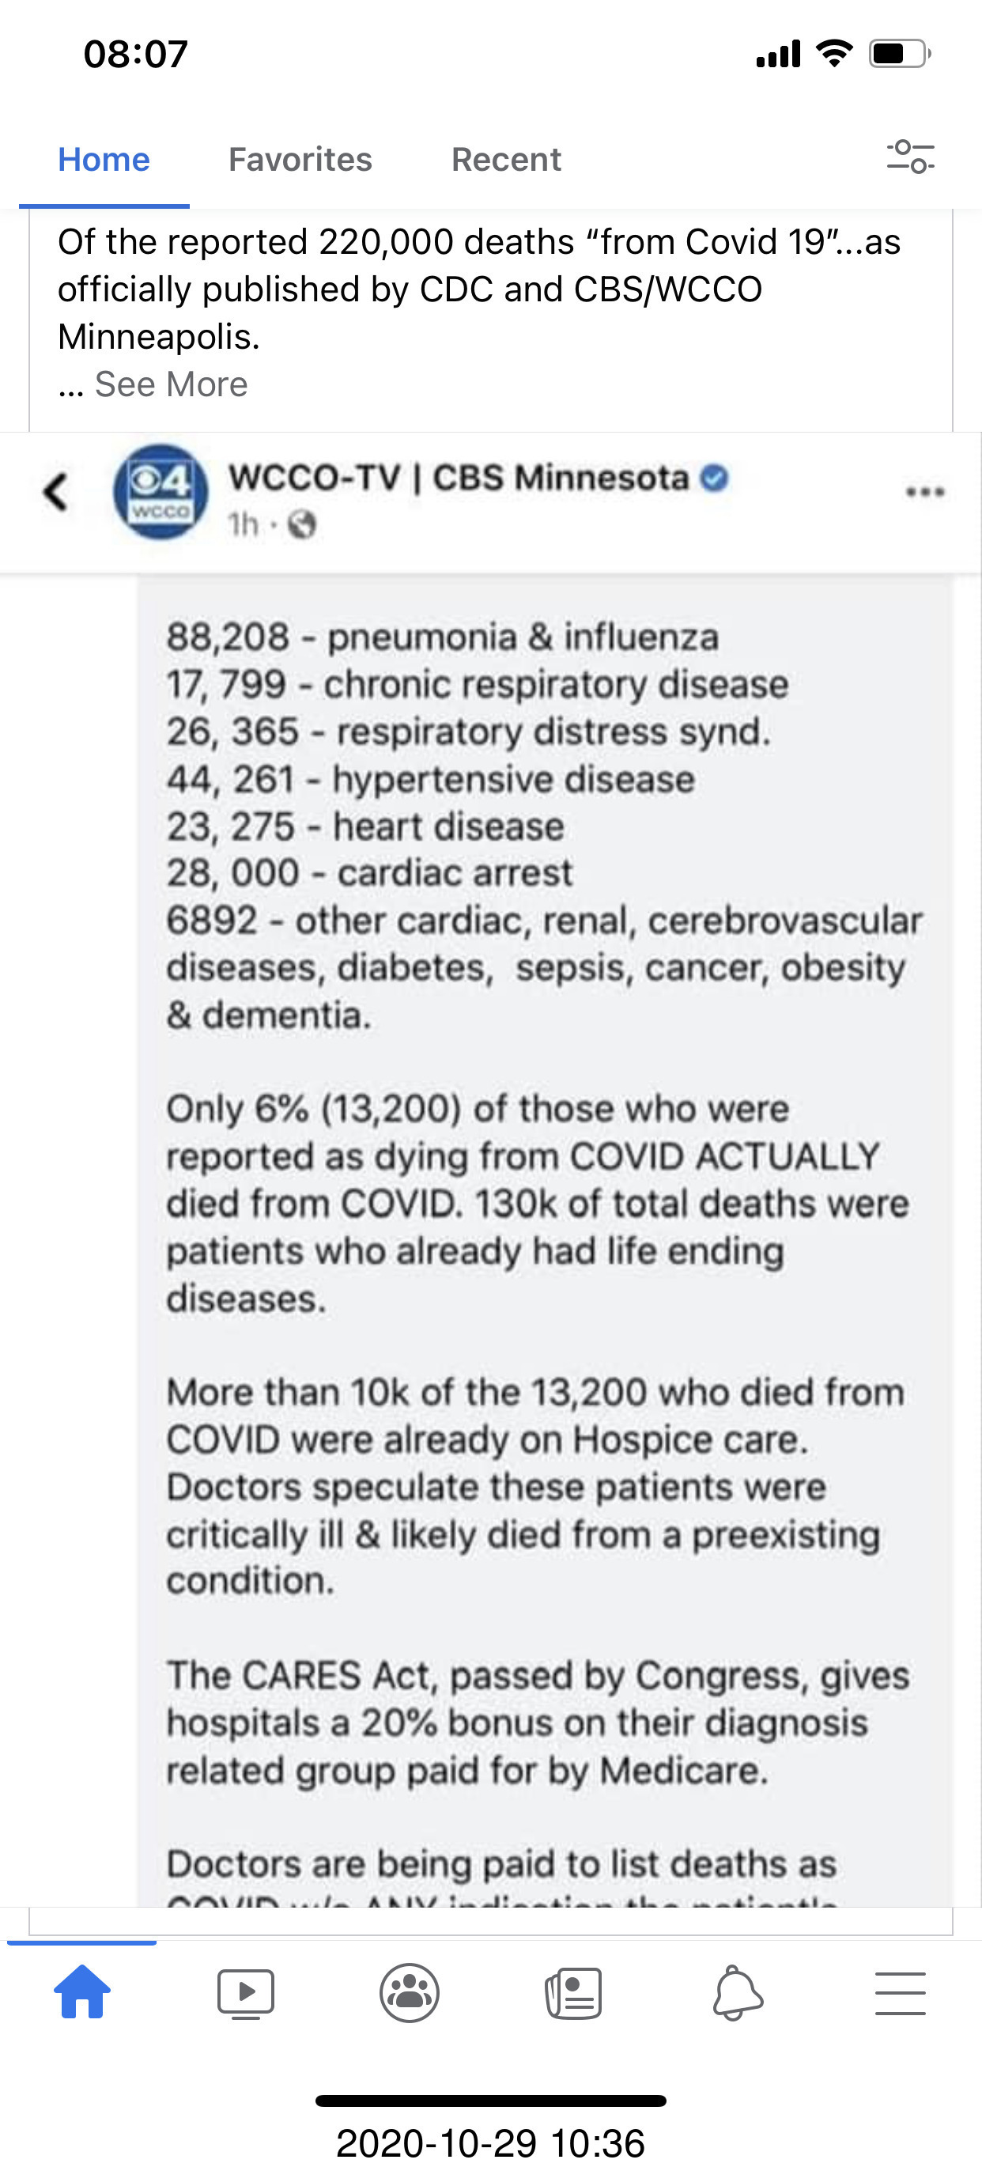Open WCCO-TV | CBS Minnesota page name
This screenshot has width=982, height=2167.
[x=459, y=478]
